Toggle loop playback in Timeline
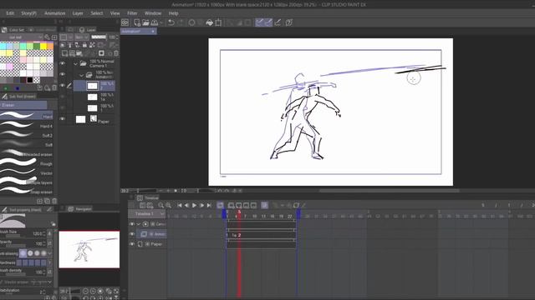 [x=220, y=205]
